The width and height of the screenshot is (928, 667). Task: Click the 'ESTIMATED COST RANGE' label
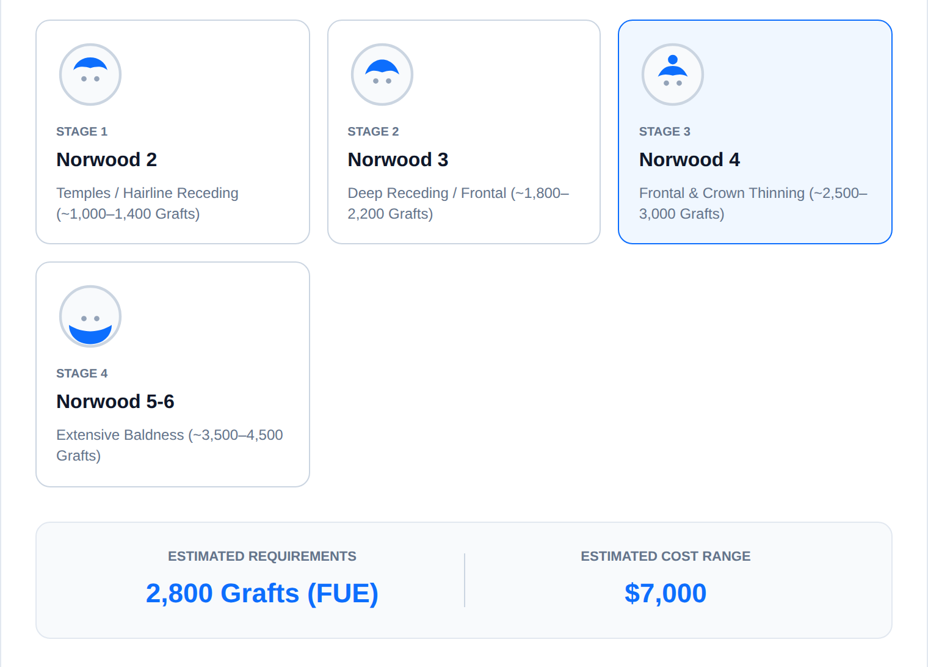665,556
